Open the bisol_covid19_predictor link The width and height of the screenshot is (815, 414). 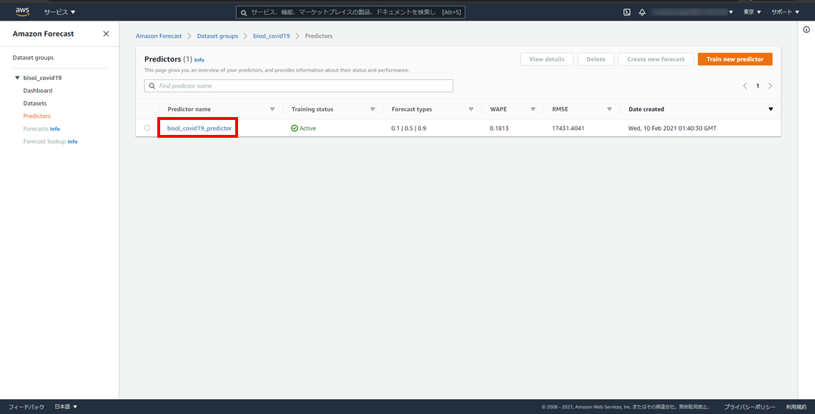click(x=199, y=128)
